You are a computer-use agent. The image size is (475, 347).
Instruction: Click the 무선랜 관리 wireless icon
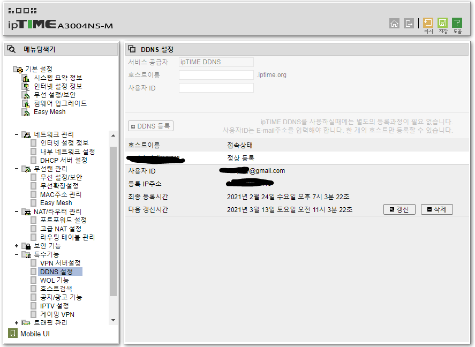click(x=26, y=169)
